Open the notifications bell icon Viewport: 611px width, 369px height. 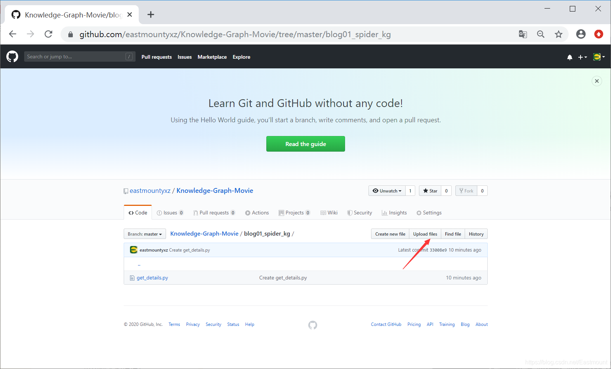pos(569,57)
